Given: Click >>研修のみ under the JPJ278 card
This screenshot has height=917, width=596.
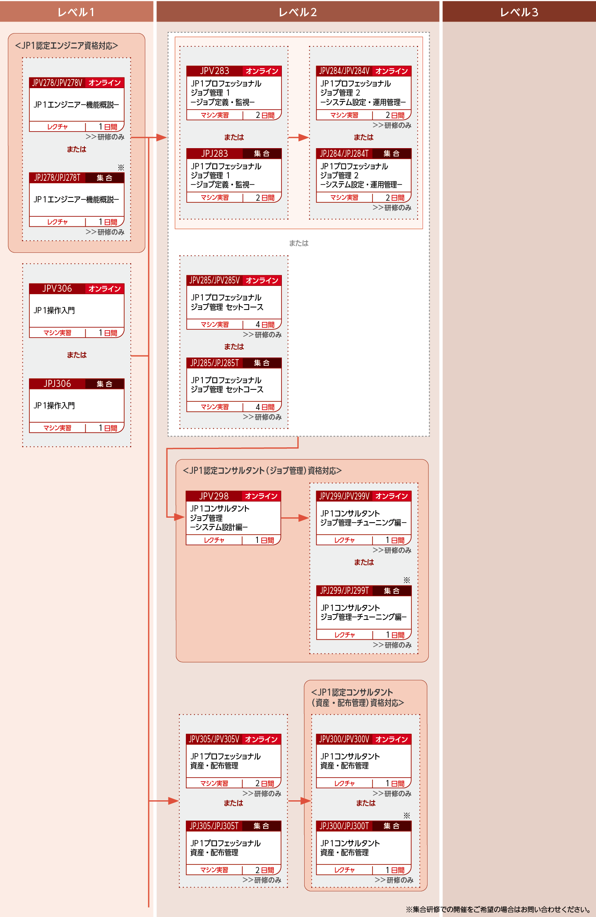Looking at the screenshot, I should (105, 232).
